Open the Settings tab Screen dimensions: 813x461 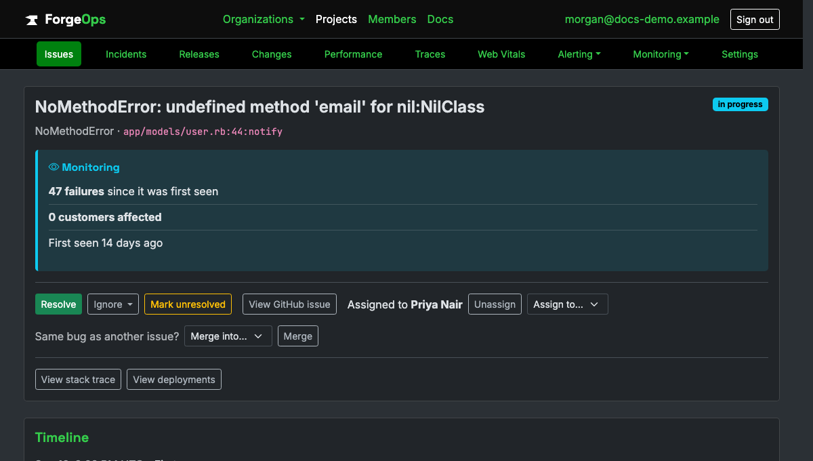click(x=740, y=54)
